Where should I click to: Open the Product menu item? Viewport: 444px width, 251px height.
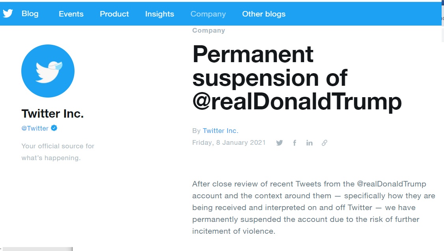pos(114,14)
